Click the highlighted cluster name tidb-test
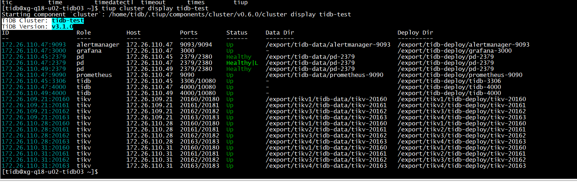The image size is (577, 182). tap(68, 21)
